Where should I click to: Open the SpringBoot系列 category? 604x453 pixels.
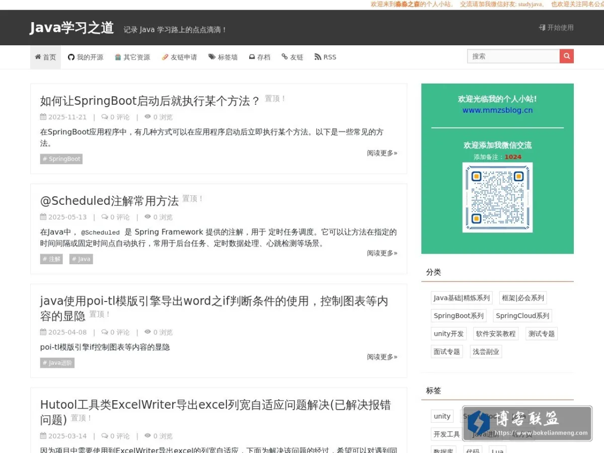[x=459, y=316]
